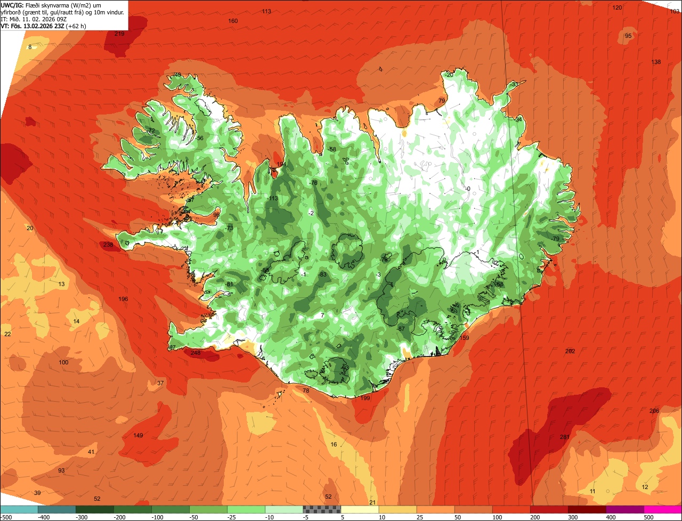
Task: Click the map value '281' in the southeast sea
Action: point(565,437)
